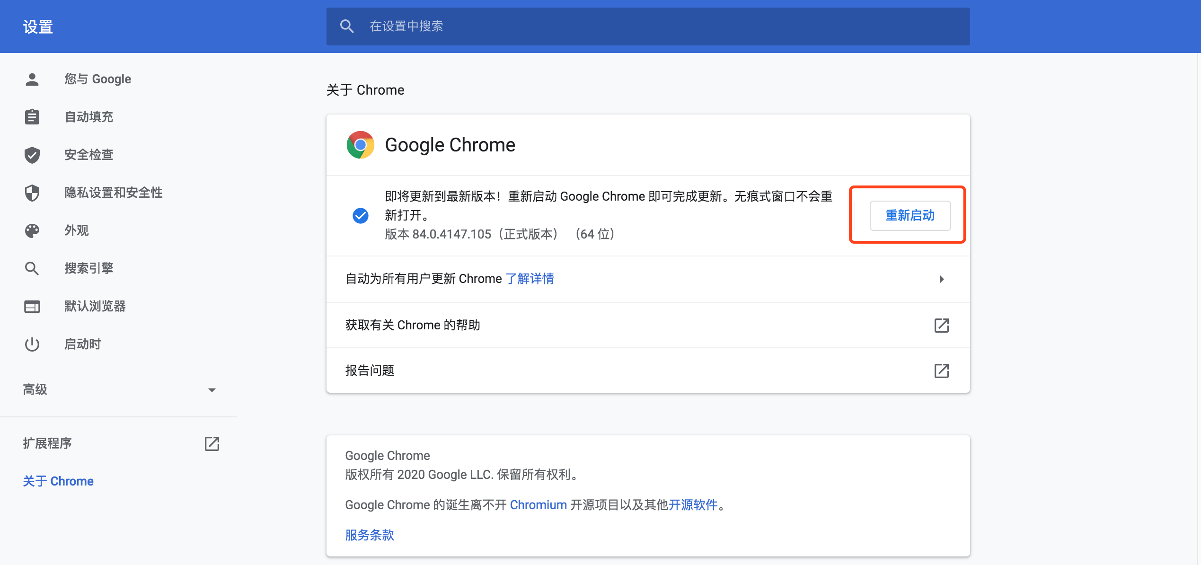The width and height of the screenshot is (1201, 565).
Task: Click the external link icon beside 扩展程序
Action: 212,443
